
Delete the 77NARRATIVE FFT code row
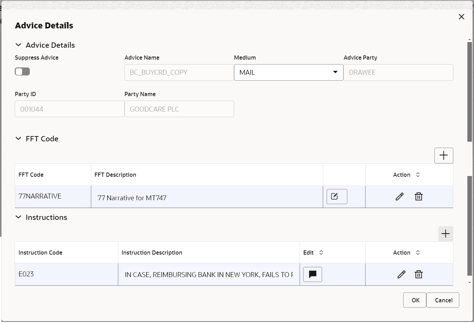click(419, 196)
